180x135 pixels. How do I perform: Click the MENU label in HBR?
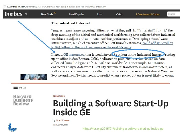pos(22,88)
